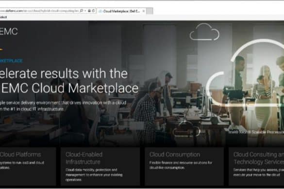This screenshot has height=189, width=284.
Task: Open the Cloud Consumption card
Action: [184, 166]
